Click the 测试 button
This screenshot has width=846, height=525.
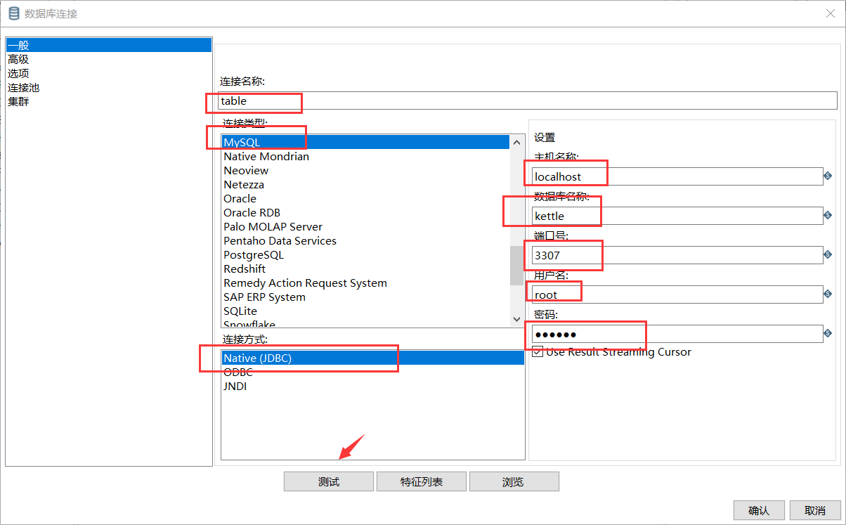[328, 481]
